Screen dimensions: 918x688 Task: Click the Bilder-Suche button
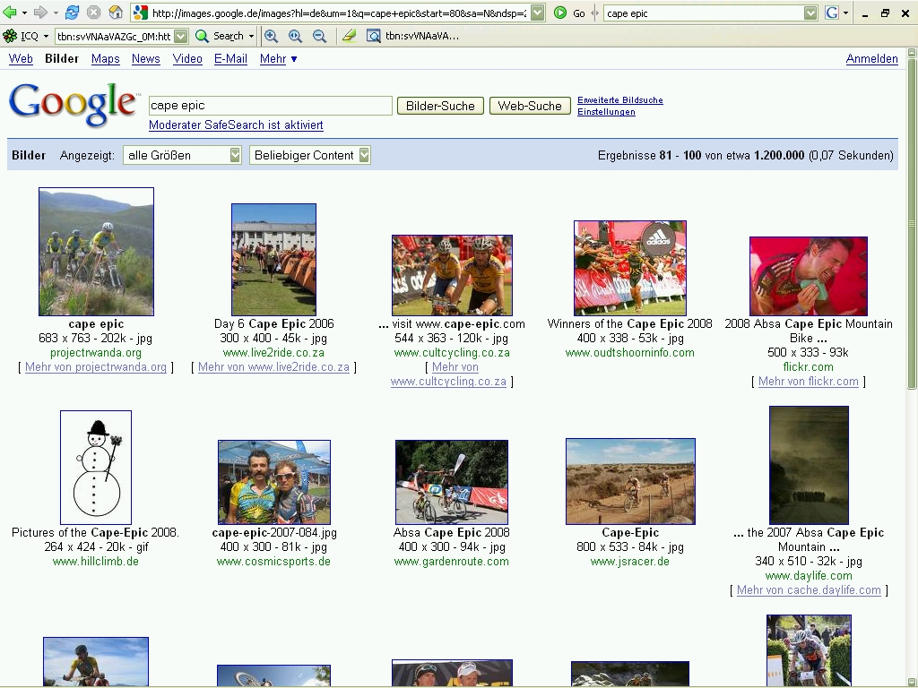(440, 106)
